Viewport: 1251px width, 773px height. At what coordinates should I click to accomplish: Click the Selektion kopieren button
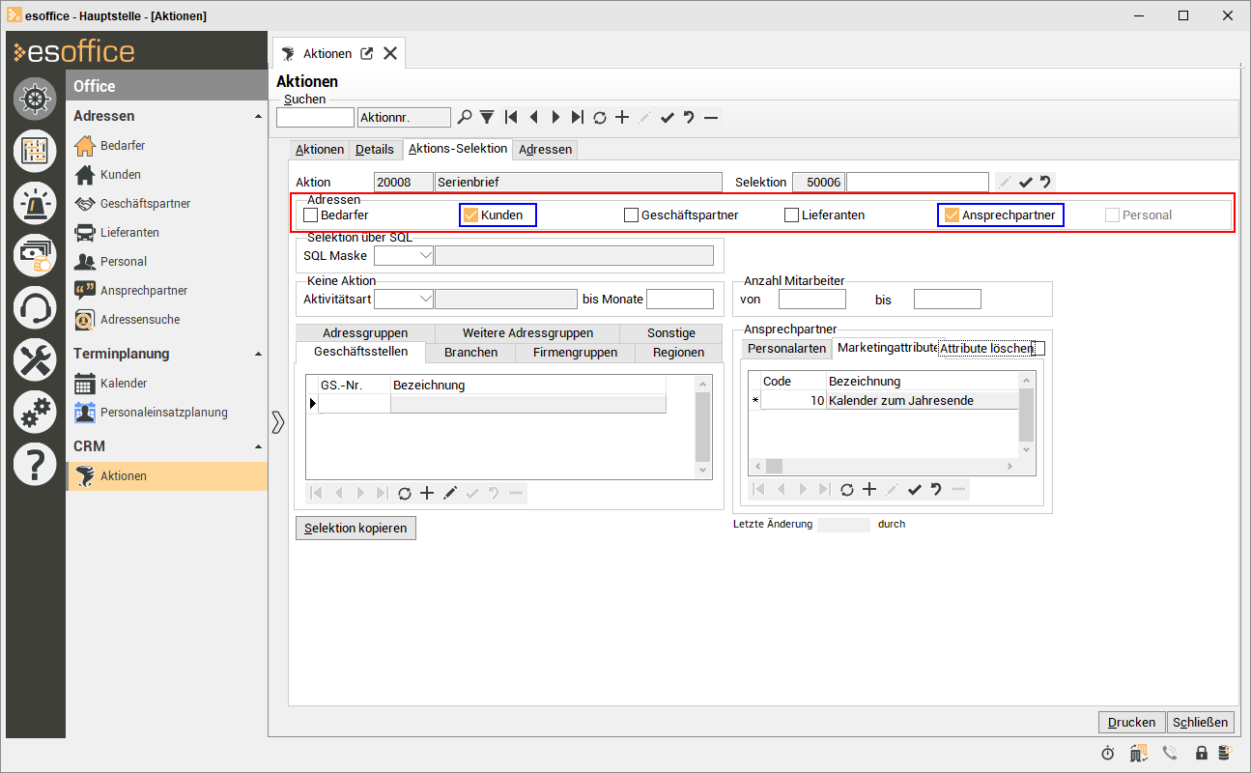click(355, 528)
